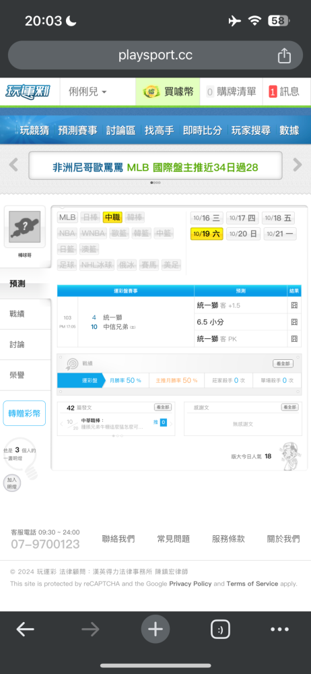Expand the 俐俐兒 account dropdown
Screen dimensions: 311x674
88,92
